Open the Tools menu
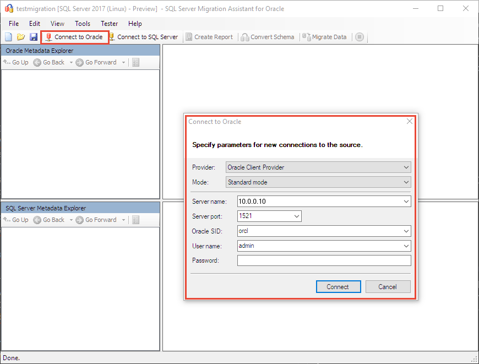Screen dimensions: 479x364 point(82,24)
